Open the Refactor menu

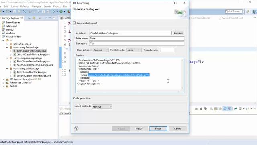(24, 6)
